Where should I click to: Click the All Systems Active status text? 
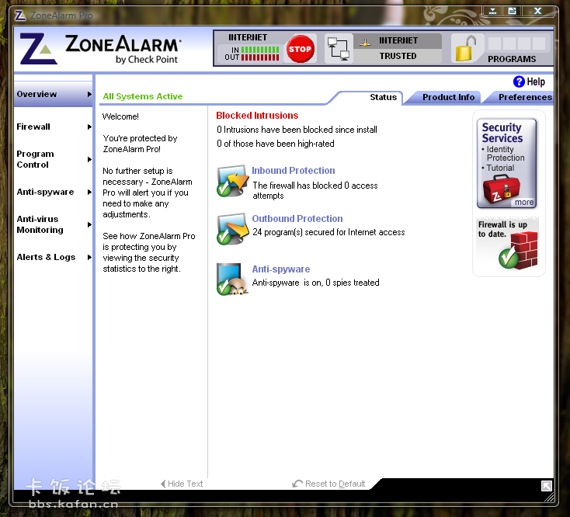pos(143,96)
